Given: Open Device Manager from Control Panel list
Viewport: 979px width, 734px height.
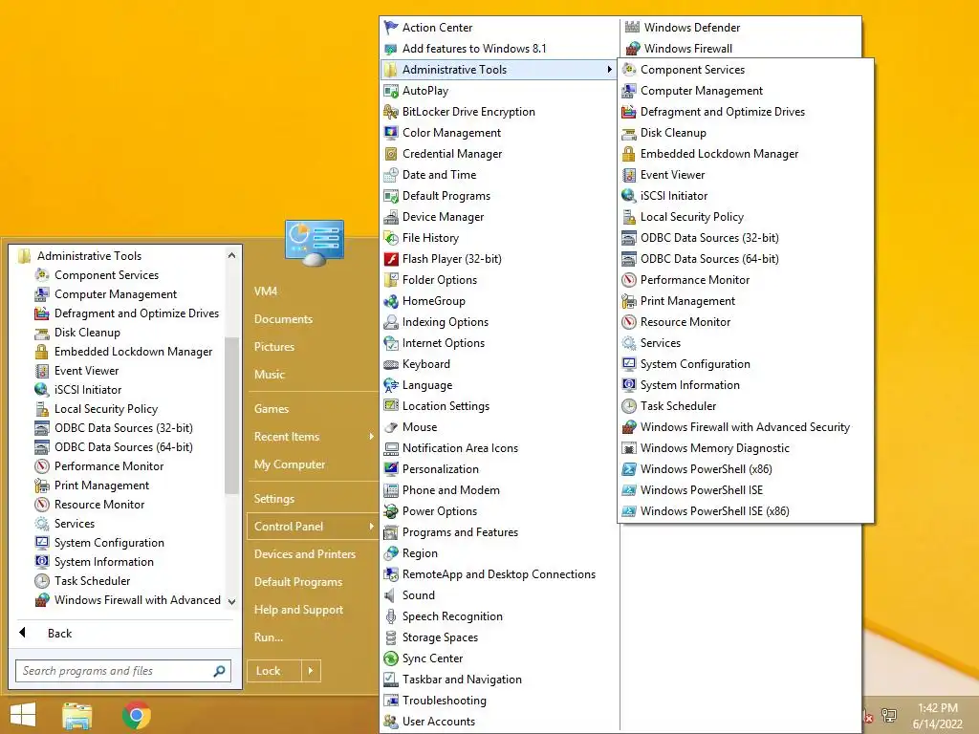Looking at the screenshot, I should (x=444, y=217).
